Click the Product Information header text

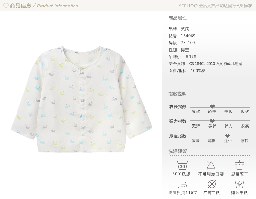57,6
